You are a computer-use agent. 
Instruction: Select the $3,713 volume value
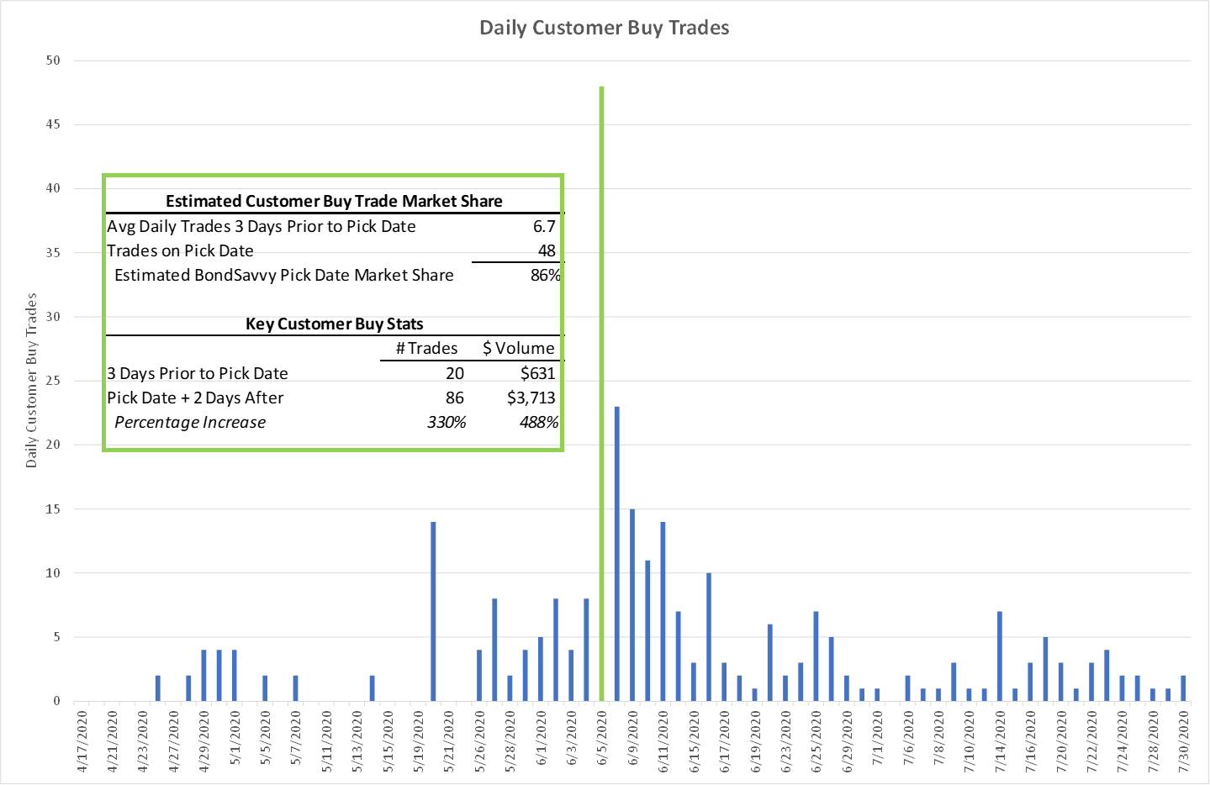(531, 398)
